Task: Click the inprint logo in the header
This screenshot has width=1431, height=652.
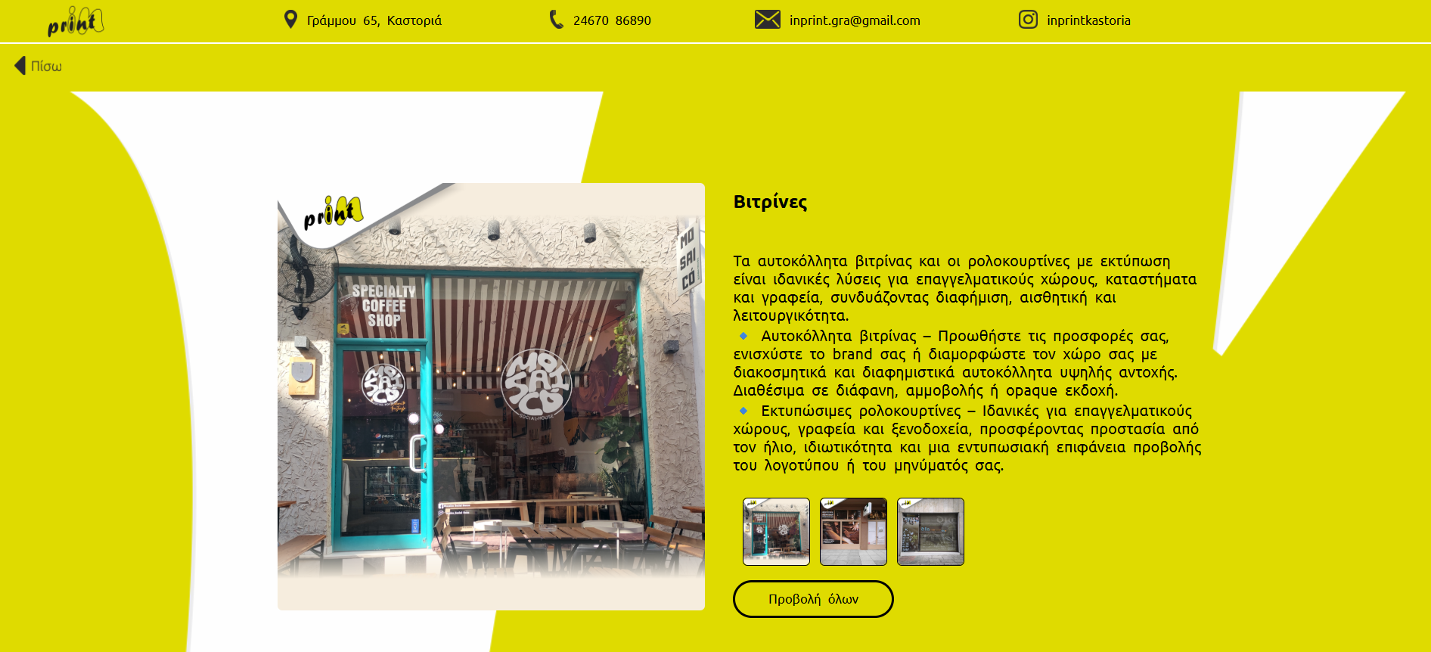Action: (76, 21)
